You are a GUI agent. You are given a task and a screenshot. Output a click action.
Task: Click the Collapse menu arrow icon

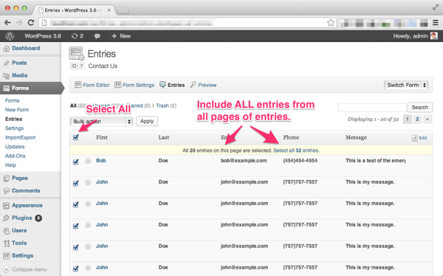click(6, 269)
